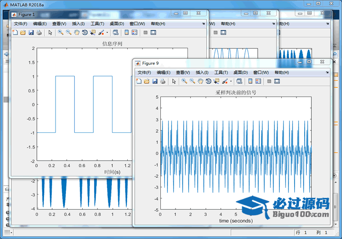Click New Figure icon in Figure 9 toolbar

[139, 81]
